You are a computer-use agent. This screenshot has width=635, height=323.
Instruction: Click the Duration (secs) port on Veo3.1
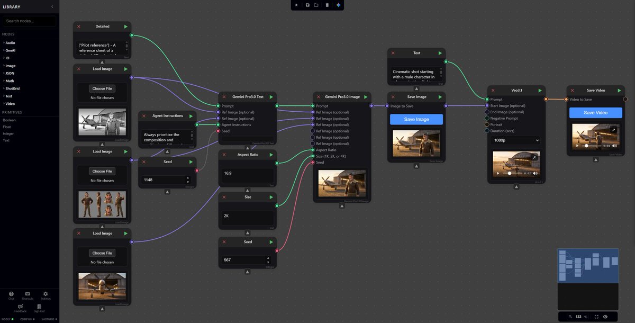pyautogui.click(x=487, y=131)
